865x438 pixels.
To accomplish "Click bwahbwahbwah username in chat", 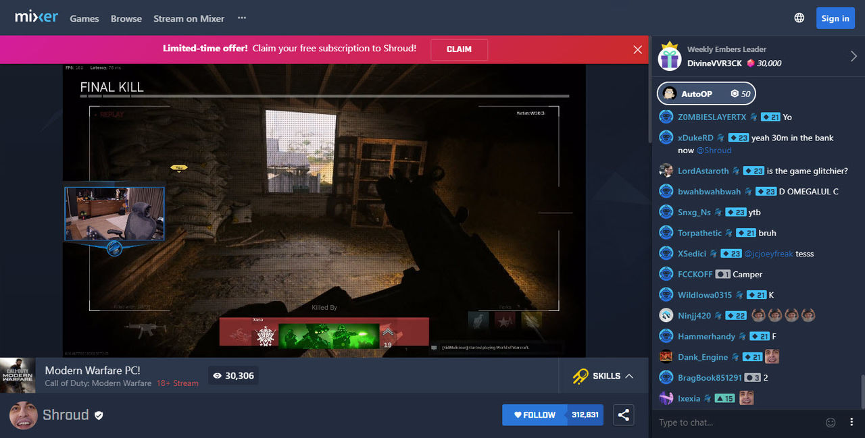I will pyautogui.click(x=710, y=192).
